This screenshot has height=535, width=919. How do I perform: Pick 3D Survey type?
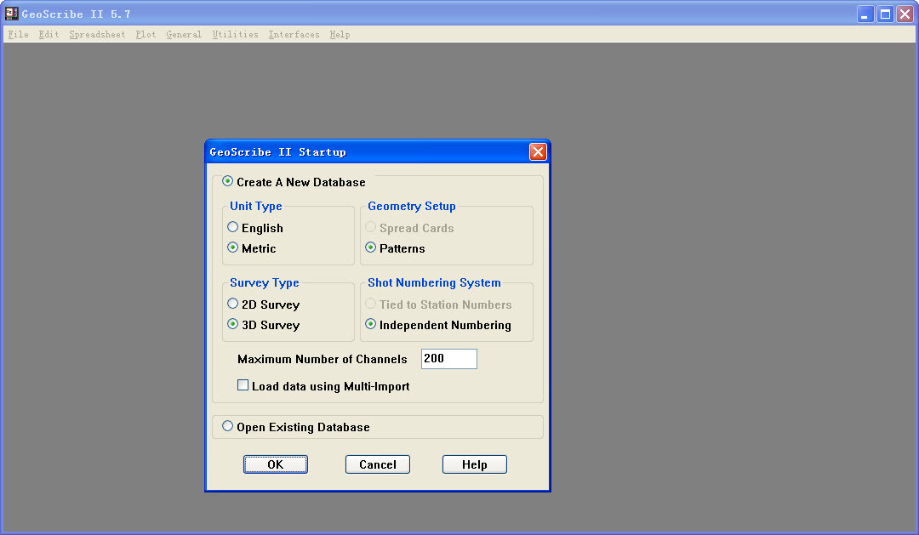coord(232,324)
